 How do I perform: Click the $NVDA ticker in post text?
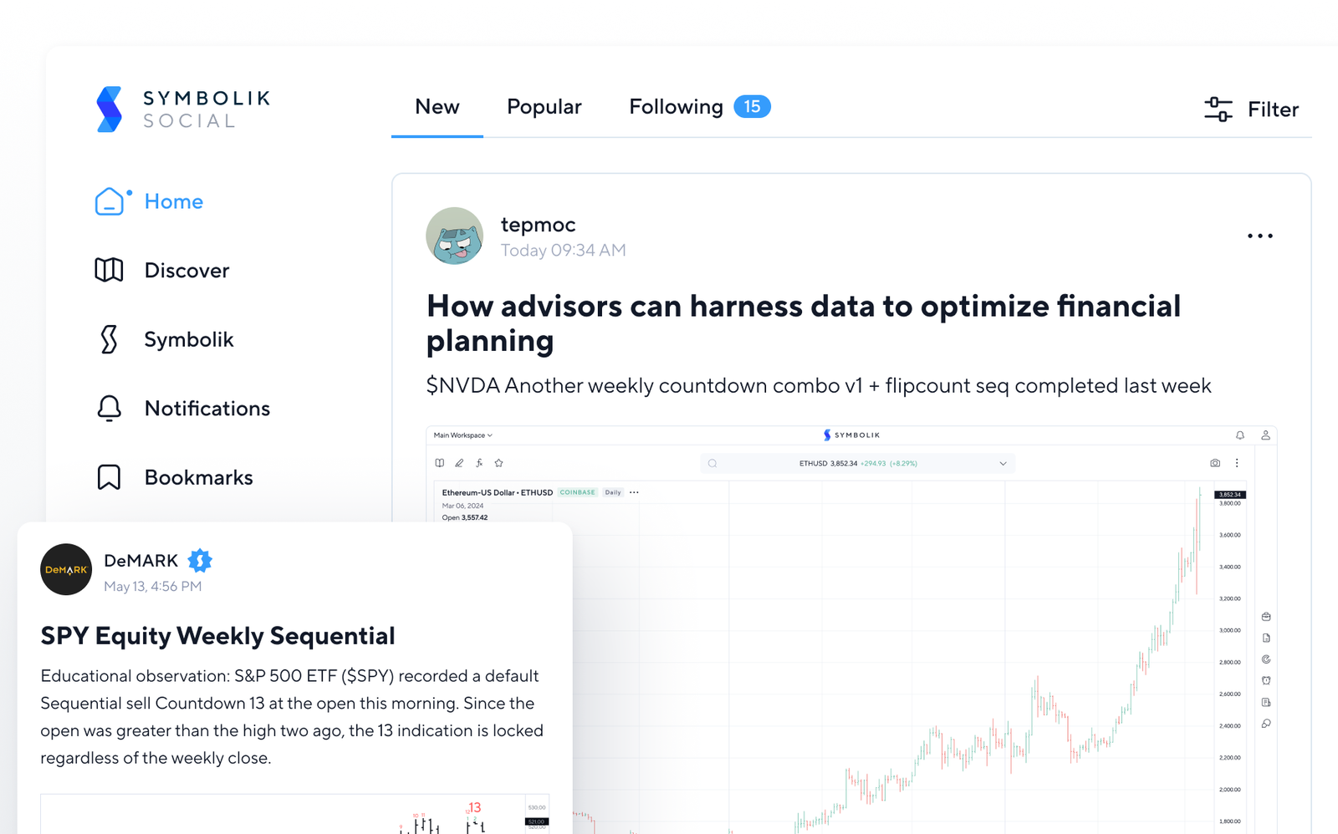click(462, 385)
